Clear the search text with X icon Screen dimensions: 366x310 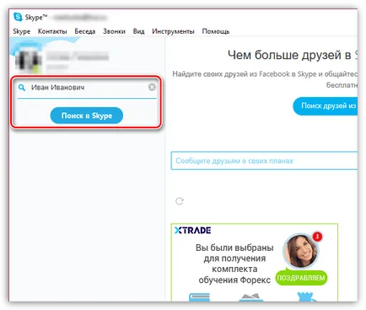coord(152,87)
